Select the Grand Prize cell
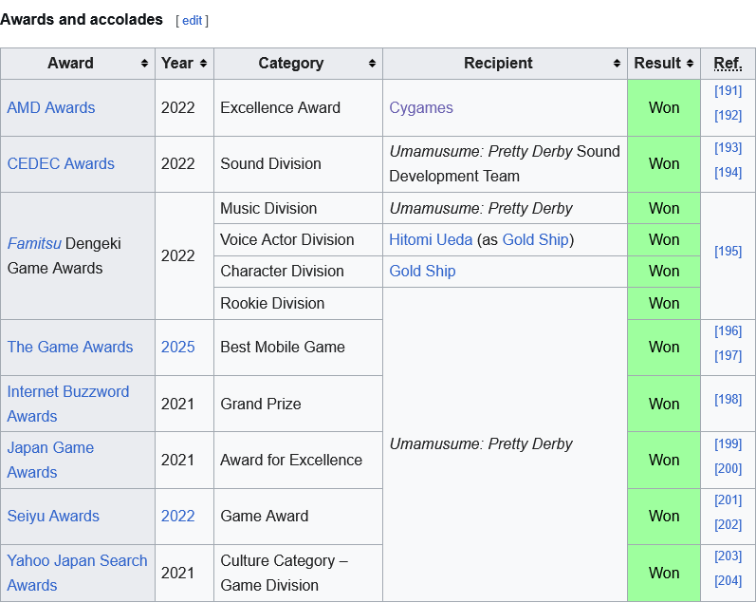Viewport: 756px width, 603px height. [298, 404]
